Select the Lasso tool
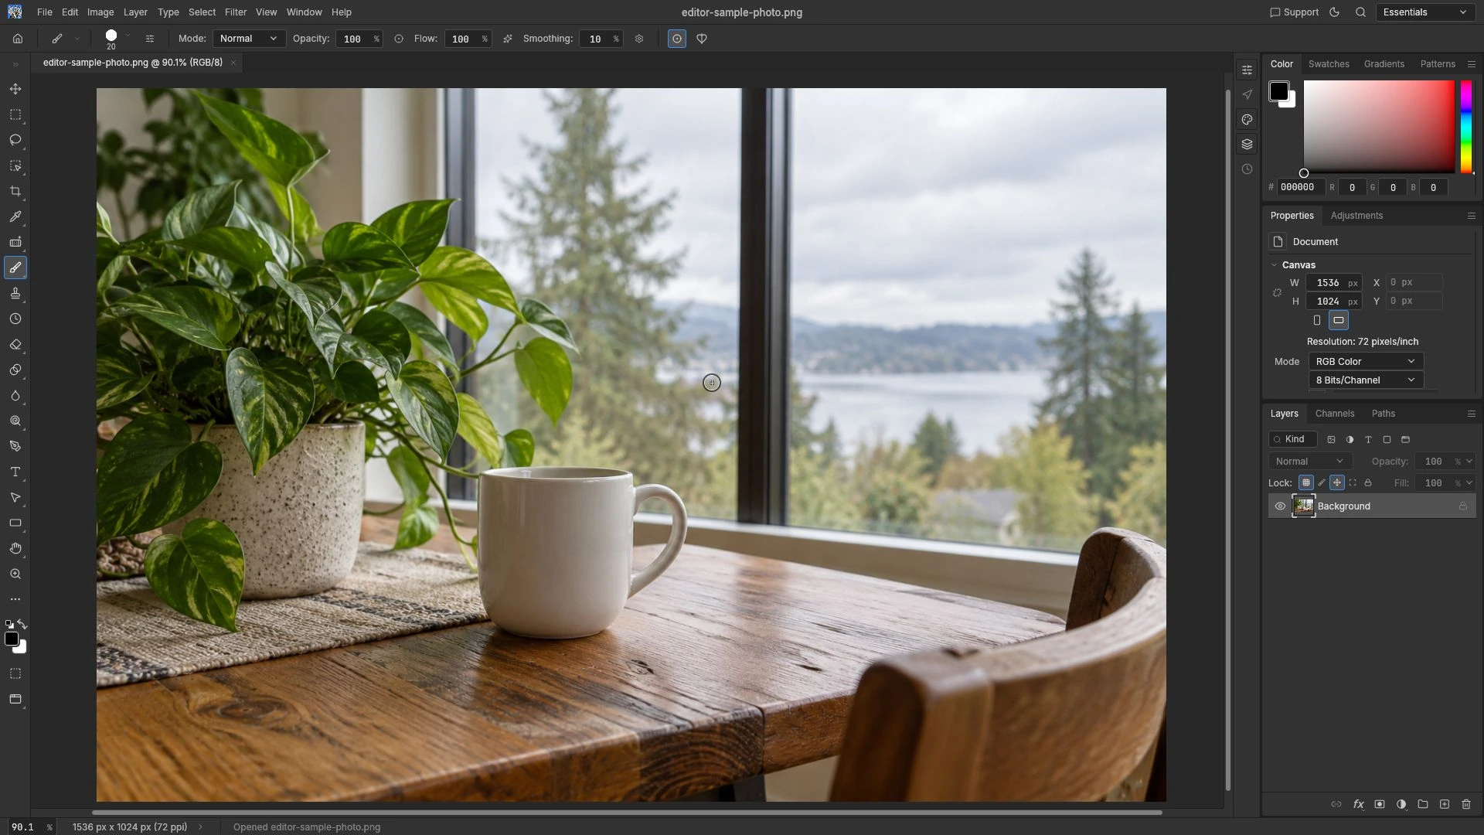The image size is (1484, 835). tap(15, 141)
